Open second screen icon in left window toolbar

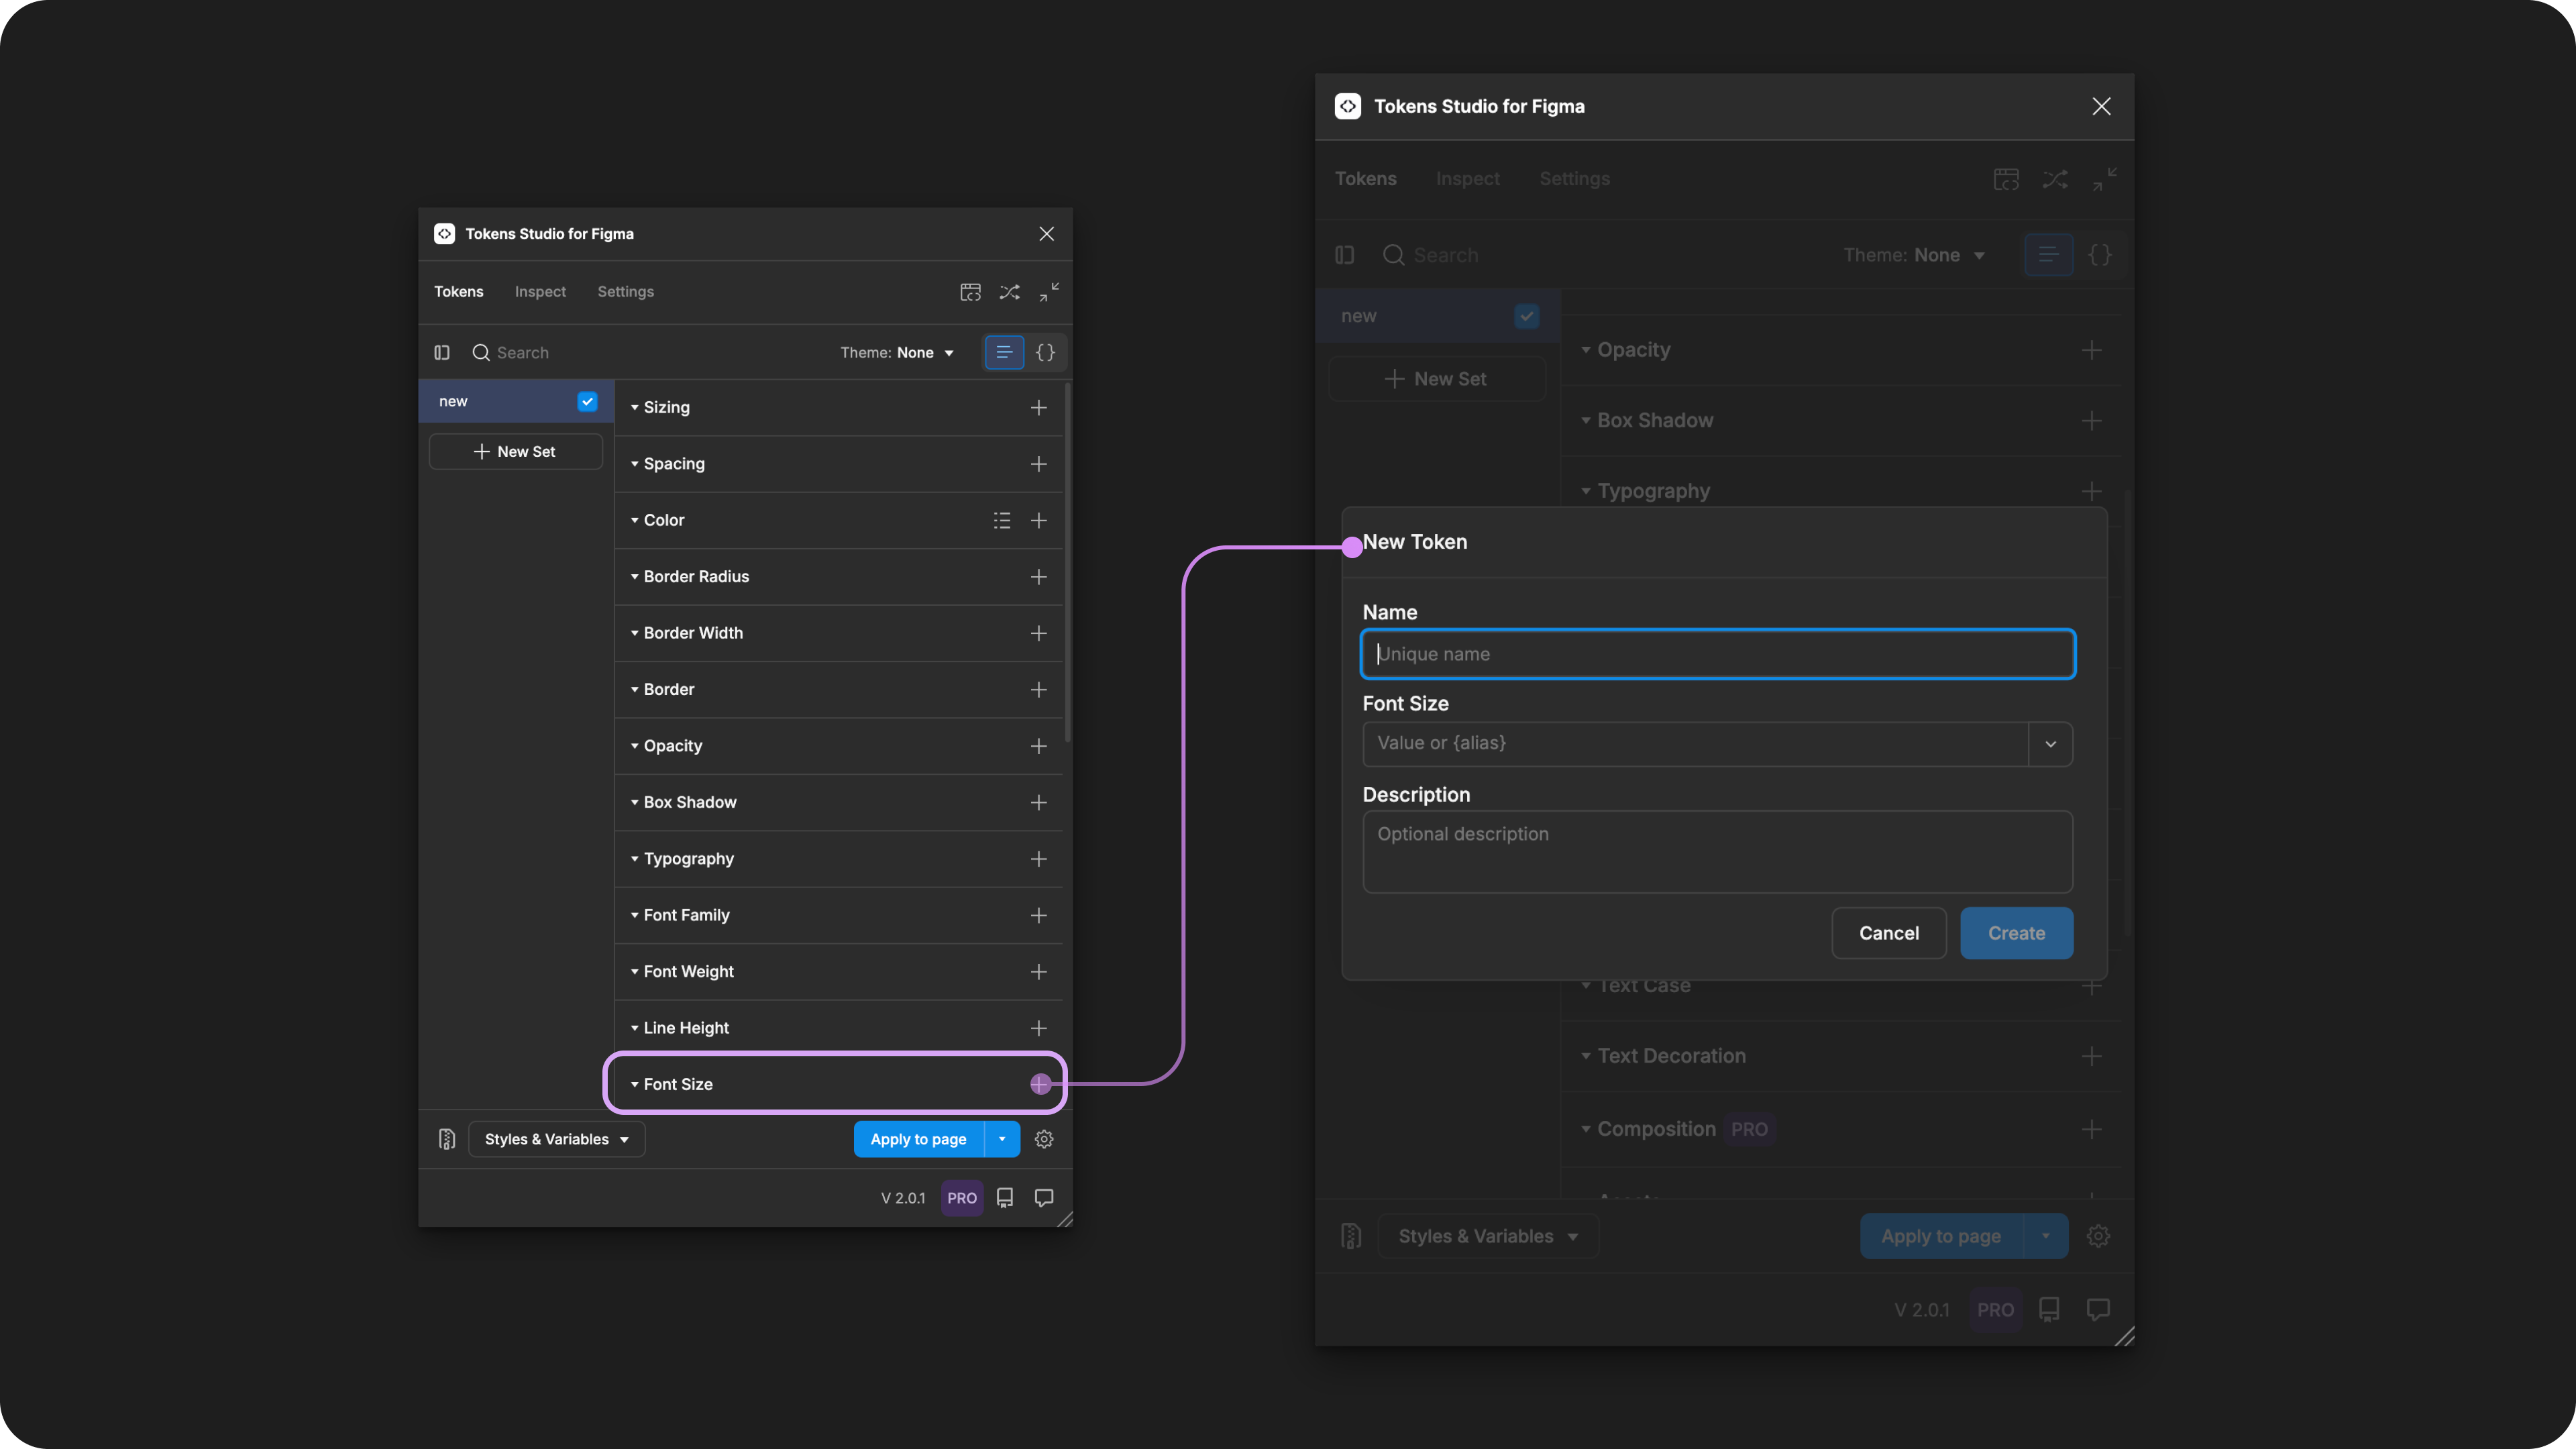[x=970, y=292]
